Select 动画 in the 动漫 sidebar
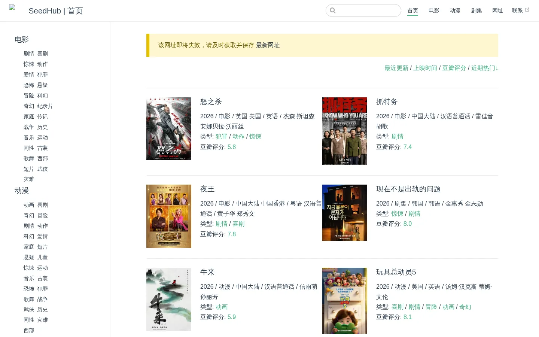This screenshot has height=337, width=539. click(29, 205)
